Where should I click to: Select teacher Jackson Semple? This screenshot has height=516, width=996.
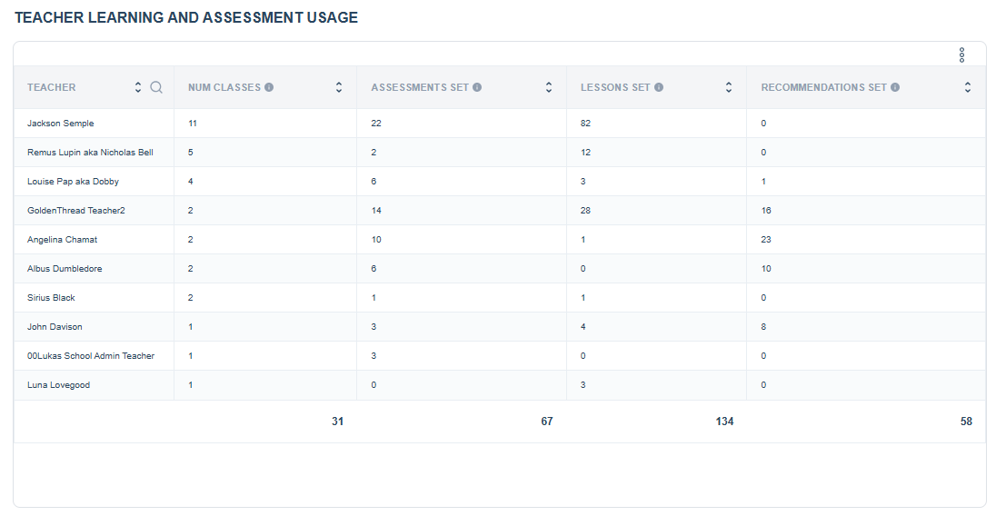click(x=60, y=124)
